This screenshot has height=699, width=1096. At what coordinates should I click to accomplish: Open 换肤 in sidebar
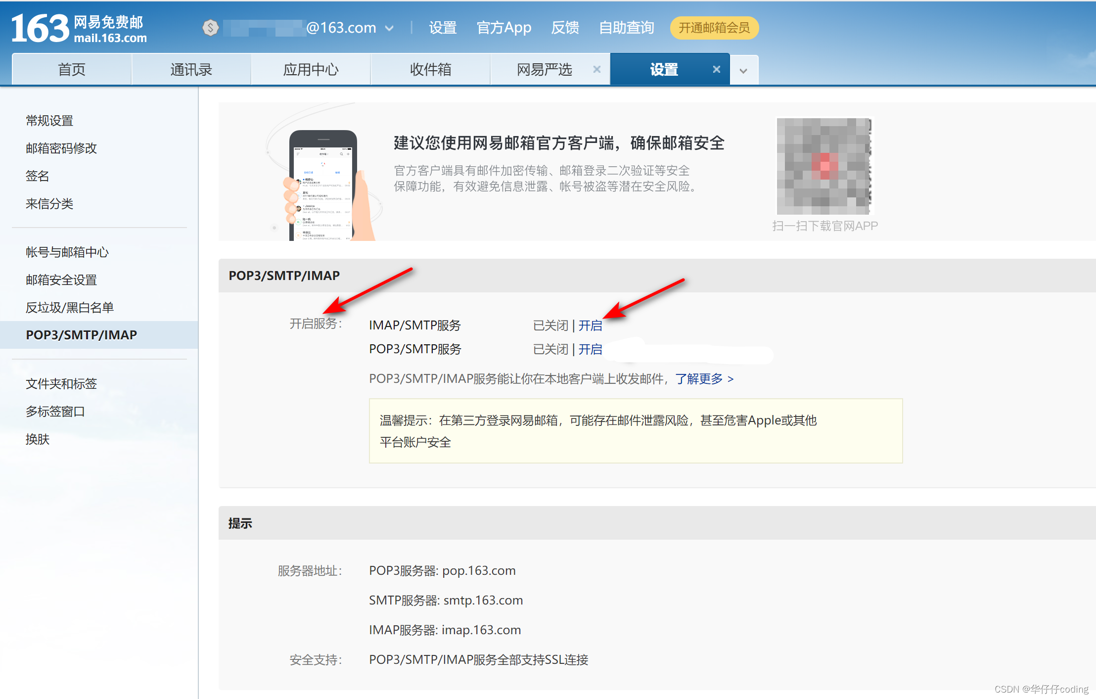38,439
